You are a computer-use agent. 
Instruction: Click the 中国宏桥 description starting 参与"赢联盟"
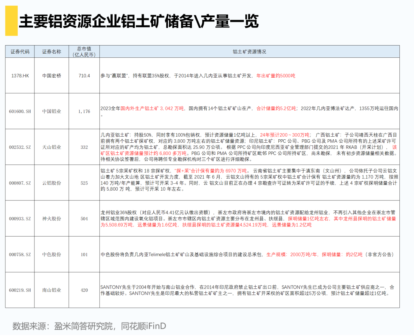click(198, 76)
